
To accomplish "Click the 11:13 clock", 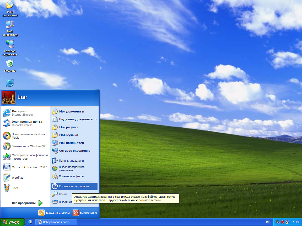I will click(x=295, y=222).
